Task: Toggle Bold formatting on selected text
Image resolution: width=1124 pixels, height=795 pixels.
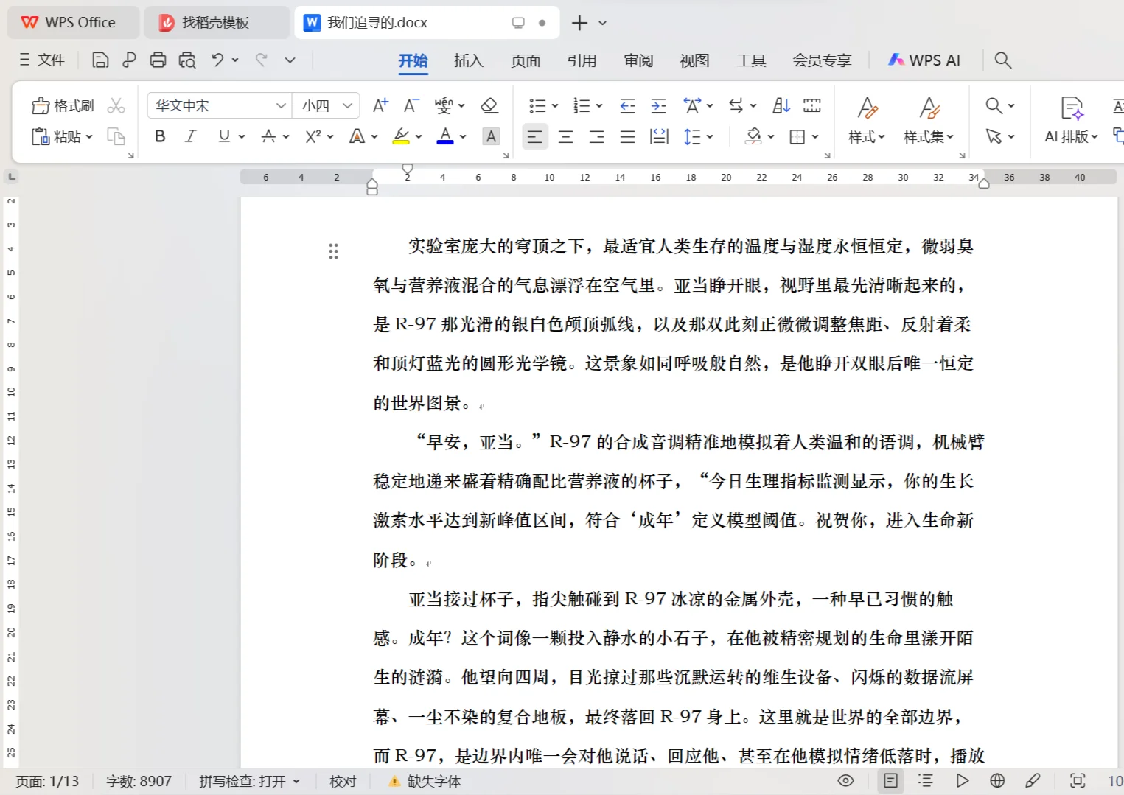Action: (159, 136)
